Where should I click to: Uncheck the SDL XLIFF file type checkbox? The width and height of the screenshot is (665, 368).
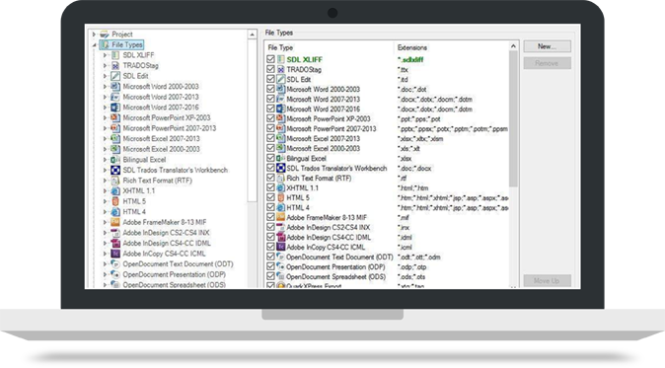(270, 59)
